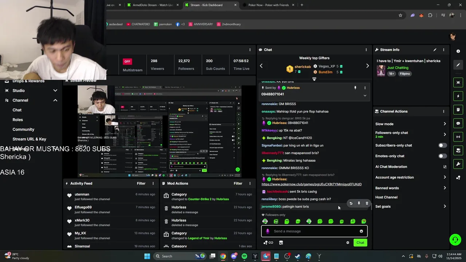Click the Send a message field
Viewport: 466px width, 262px height.
pyautogui.click(x=314, y=231)
